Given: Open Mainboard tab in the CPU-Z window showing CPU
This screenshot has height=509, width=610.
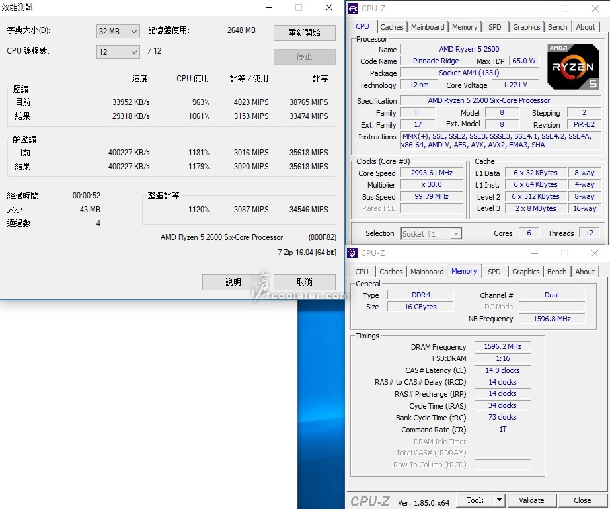Looking at the screenshot, I should 428,27.
